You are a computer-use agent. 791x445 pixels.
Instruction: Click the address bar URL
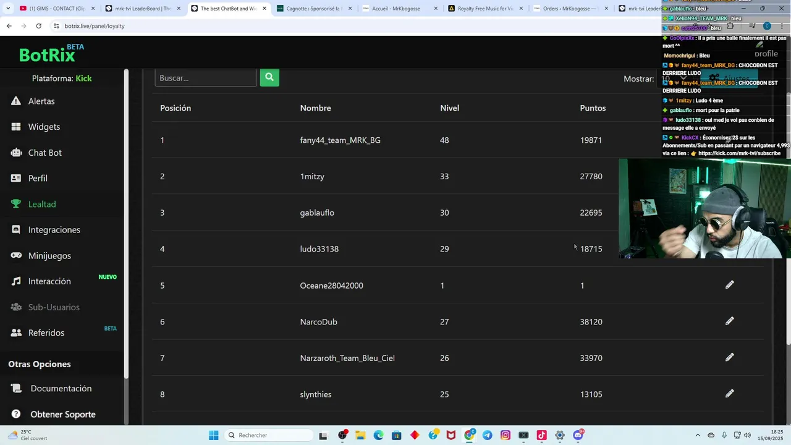95,26
